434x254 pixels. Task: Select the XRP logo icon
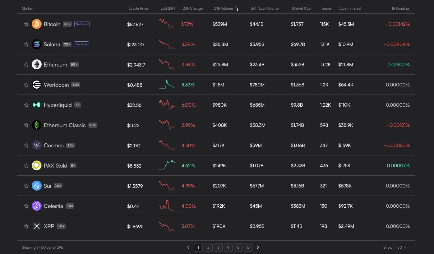click(x=37, y=226)
